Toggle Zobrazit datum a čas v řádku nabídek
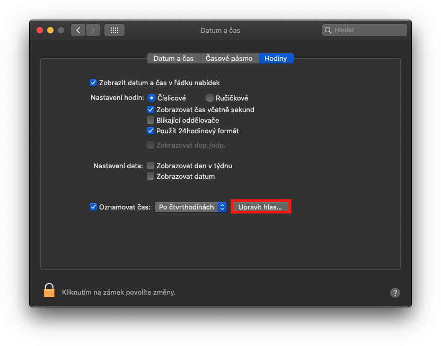 [93, 83]
